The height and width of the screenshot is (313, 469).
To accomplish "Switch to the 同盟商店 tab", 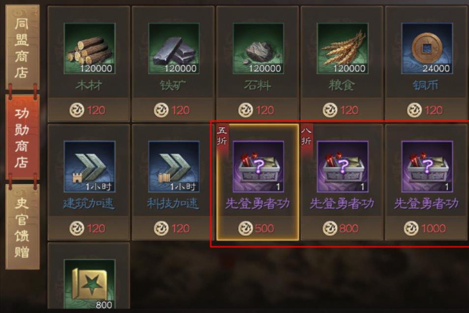I will 23,47.
